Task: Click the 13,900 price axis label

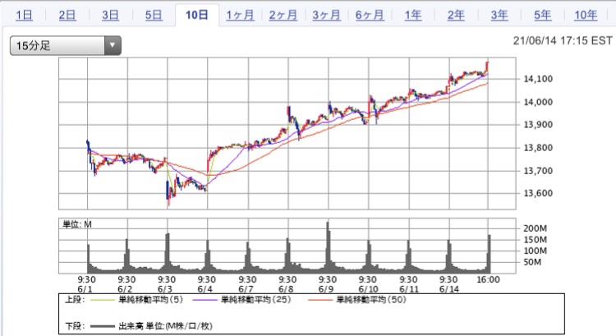Action: tap(538, 125)
